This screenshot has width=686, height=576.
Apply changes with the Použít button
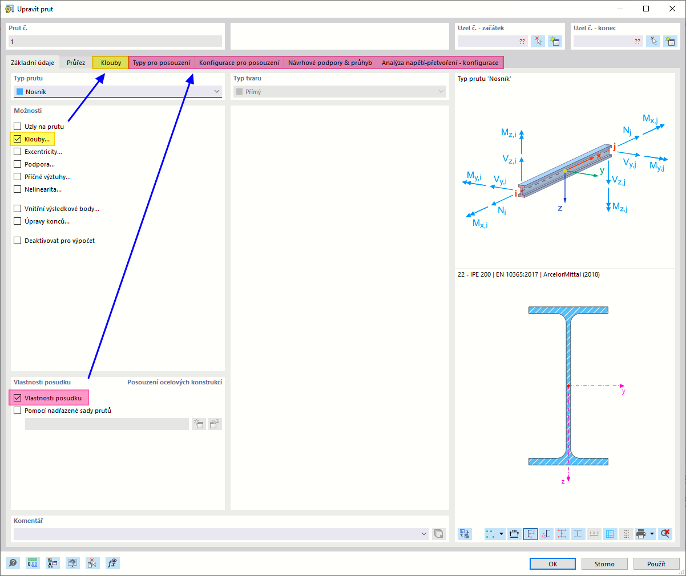[656, 563]
